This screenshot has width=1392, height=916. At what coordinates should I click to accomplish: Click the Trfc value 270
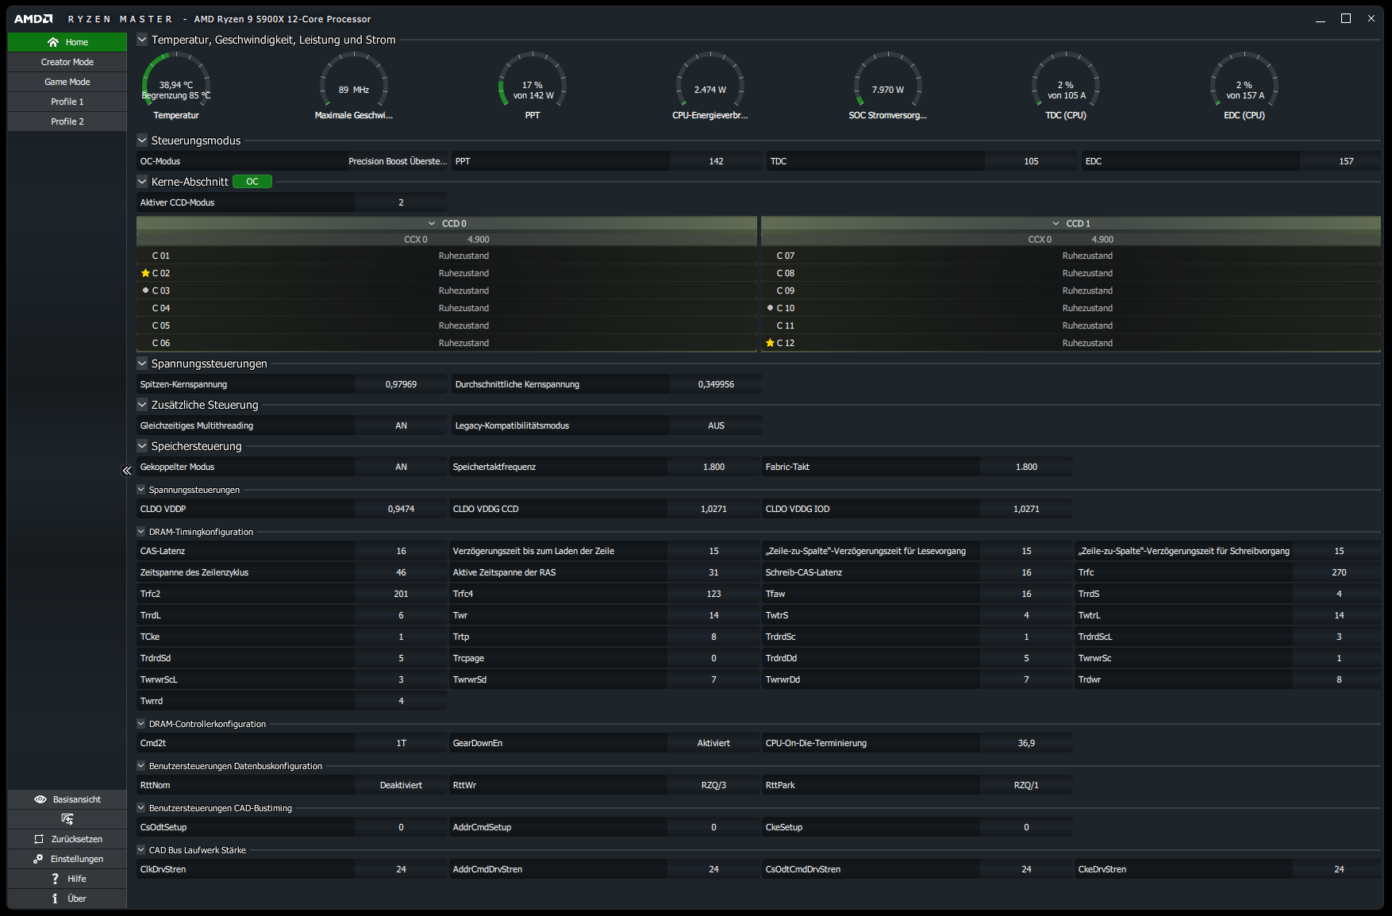pos(1339,572)
